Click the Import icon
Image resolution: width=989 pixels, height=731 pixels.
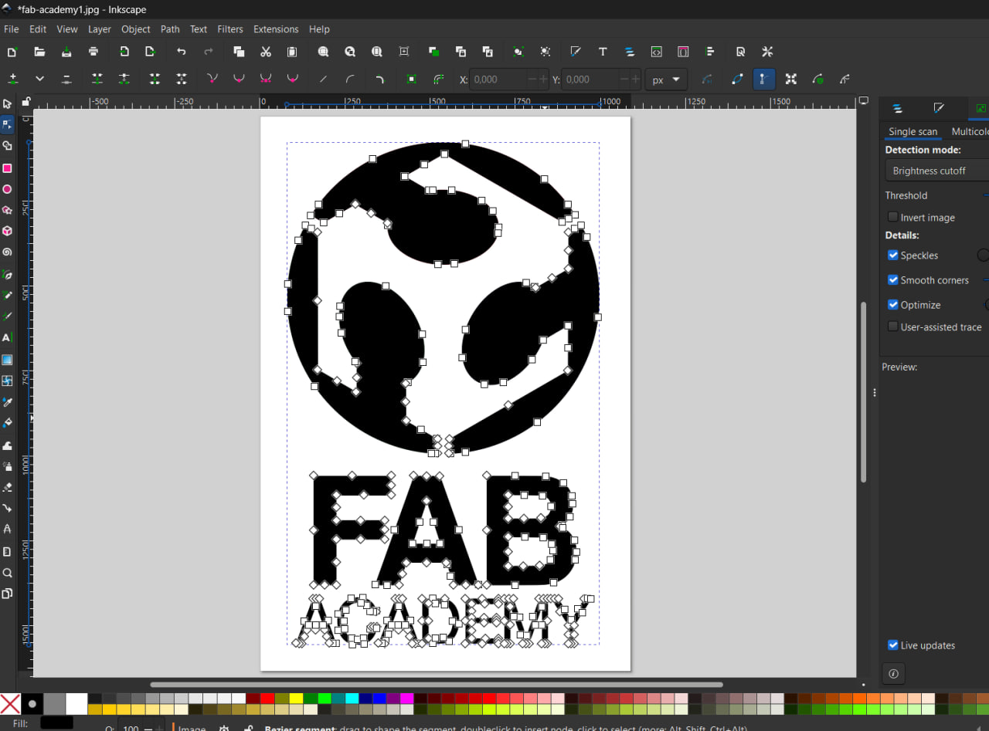click(124, 52)
